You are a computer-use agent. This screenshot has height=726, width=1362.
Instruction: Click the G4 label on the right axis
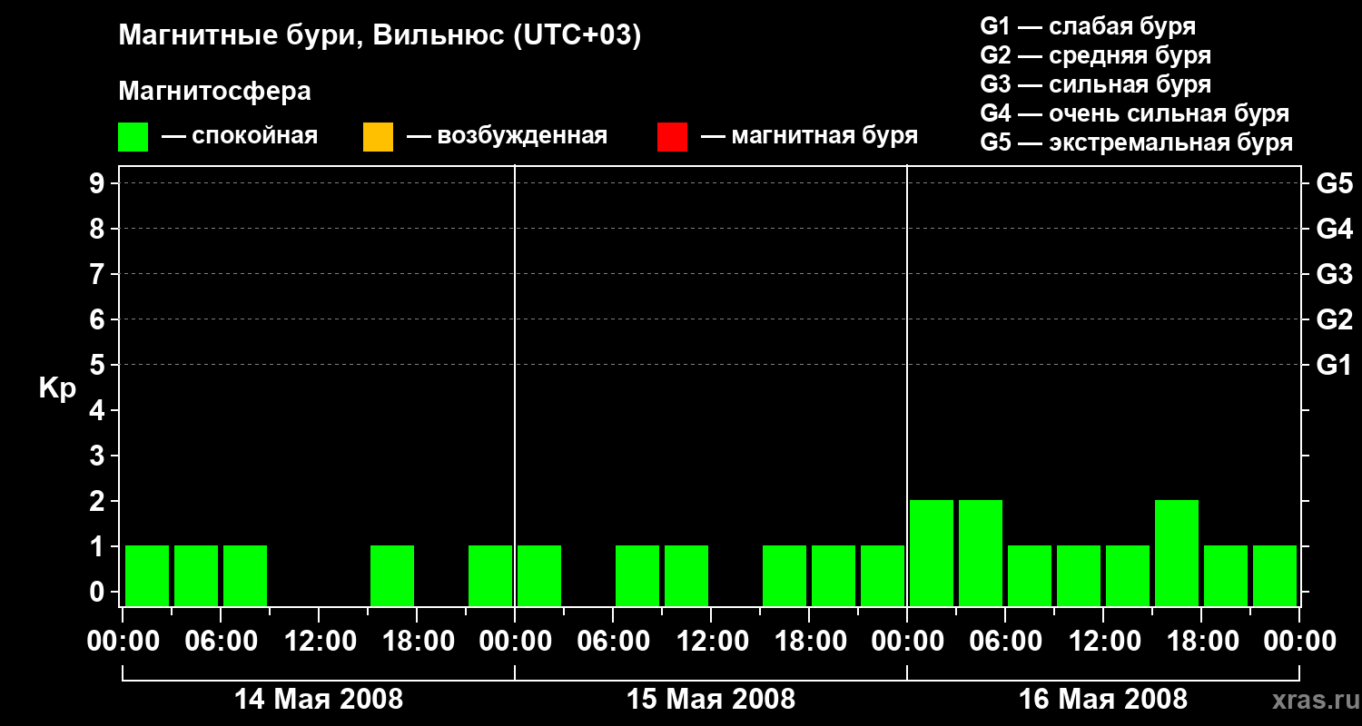point(1334,229)
